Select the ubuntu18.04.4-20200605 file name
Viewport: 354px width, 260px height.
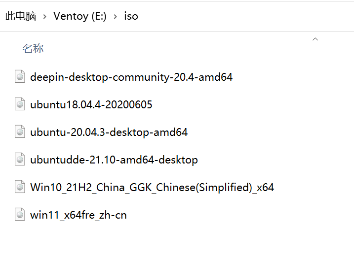91,105
